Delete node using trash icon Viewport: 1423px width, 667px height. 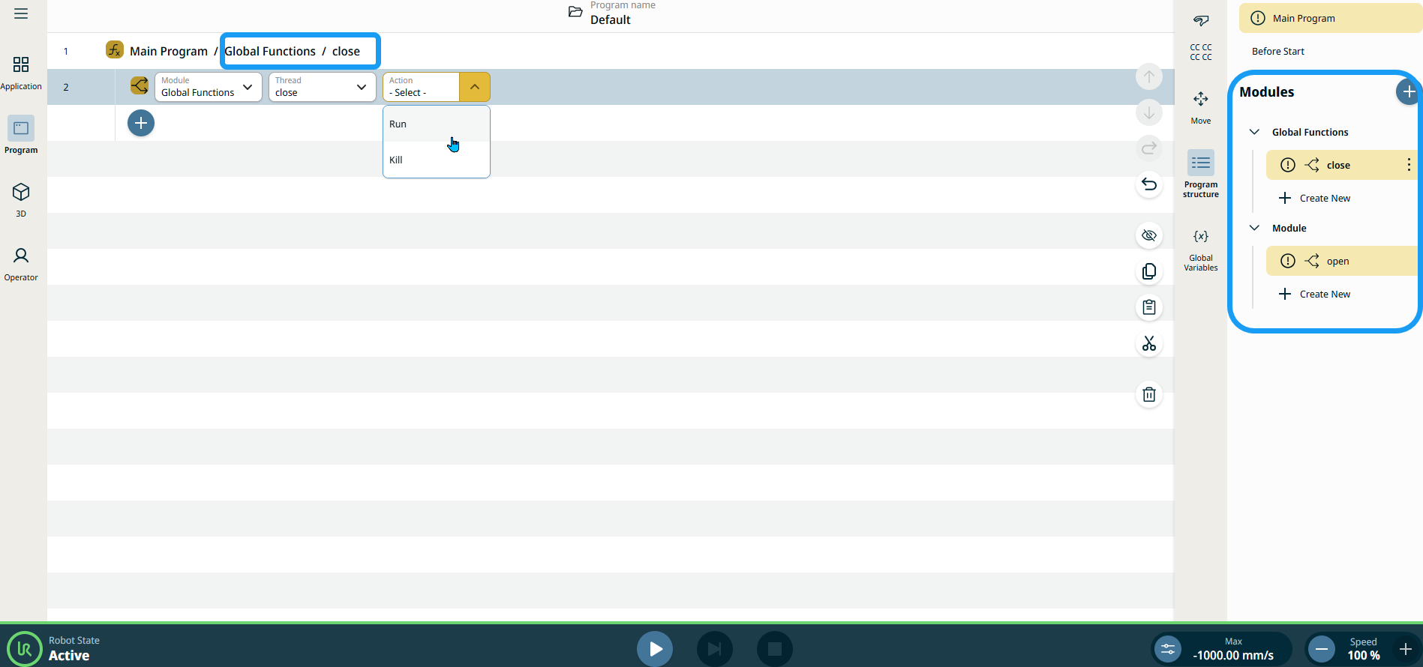coord(1148,394)
